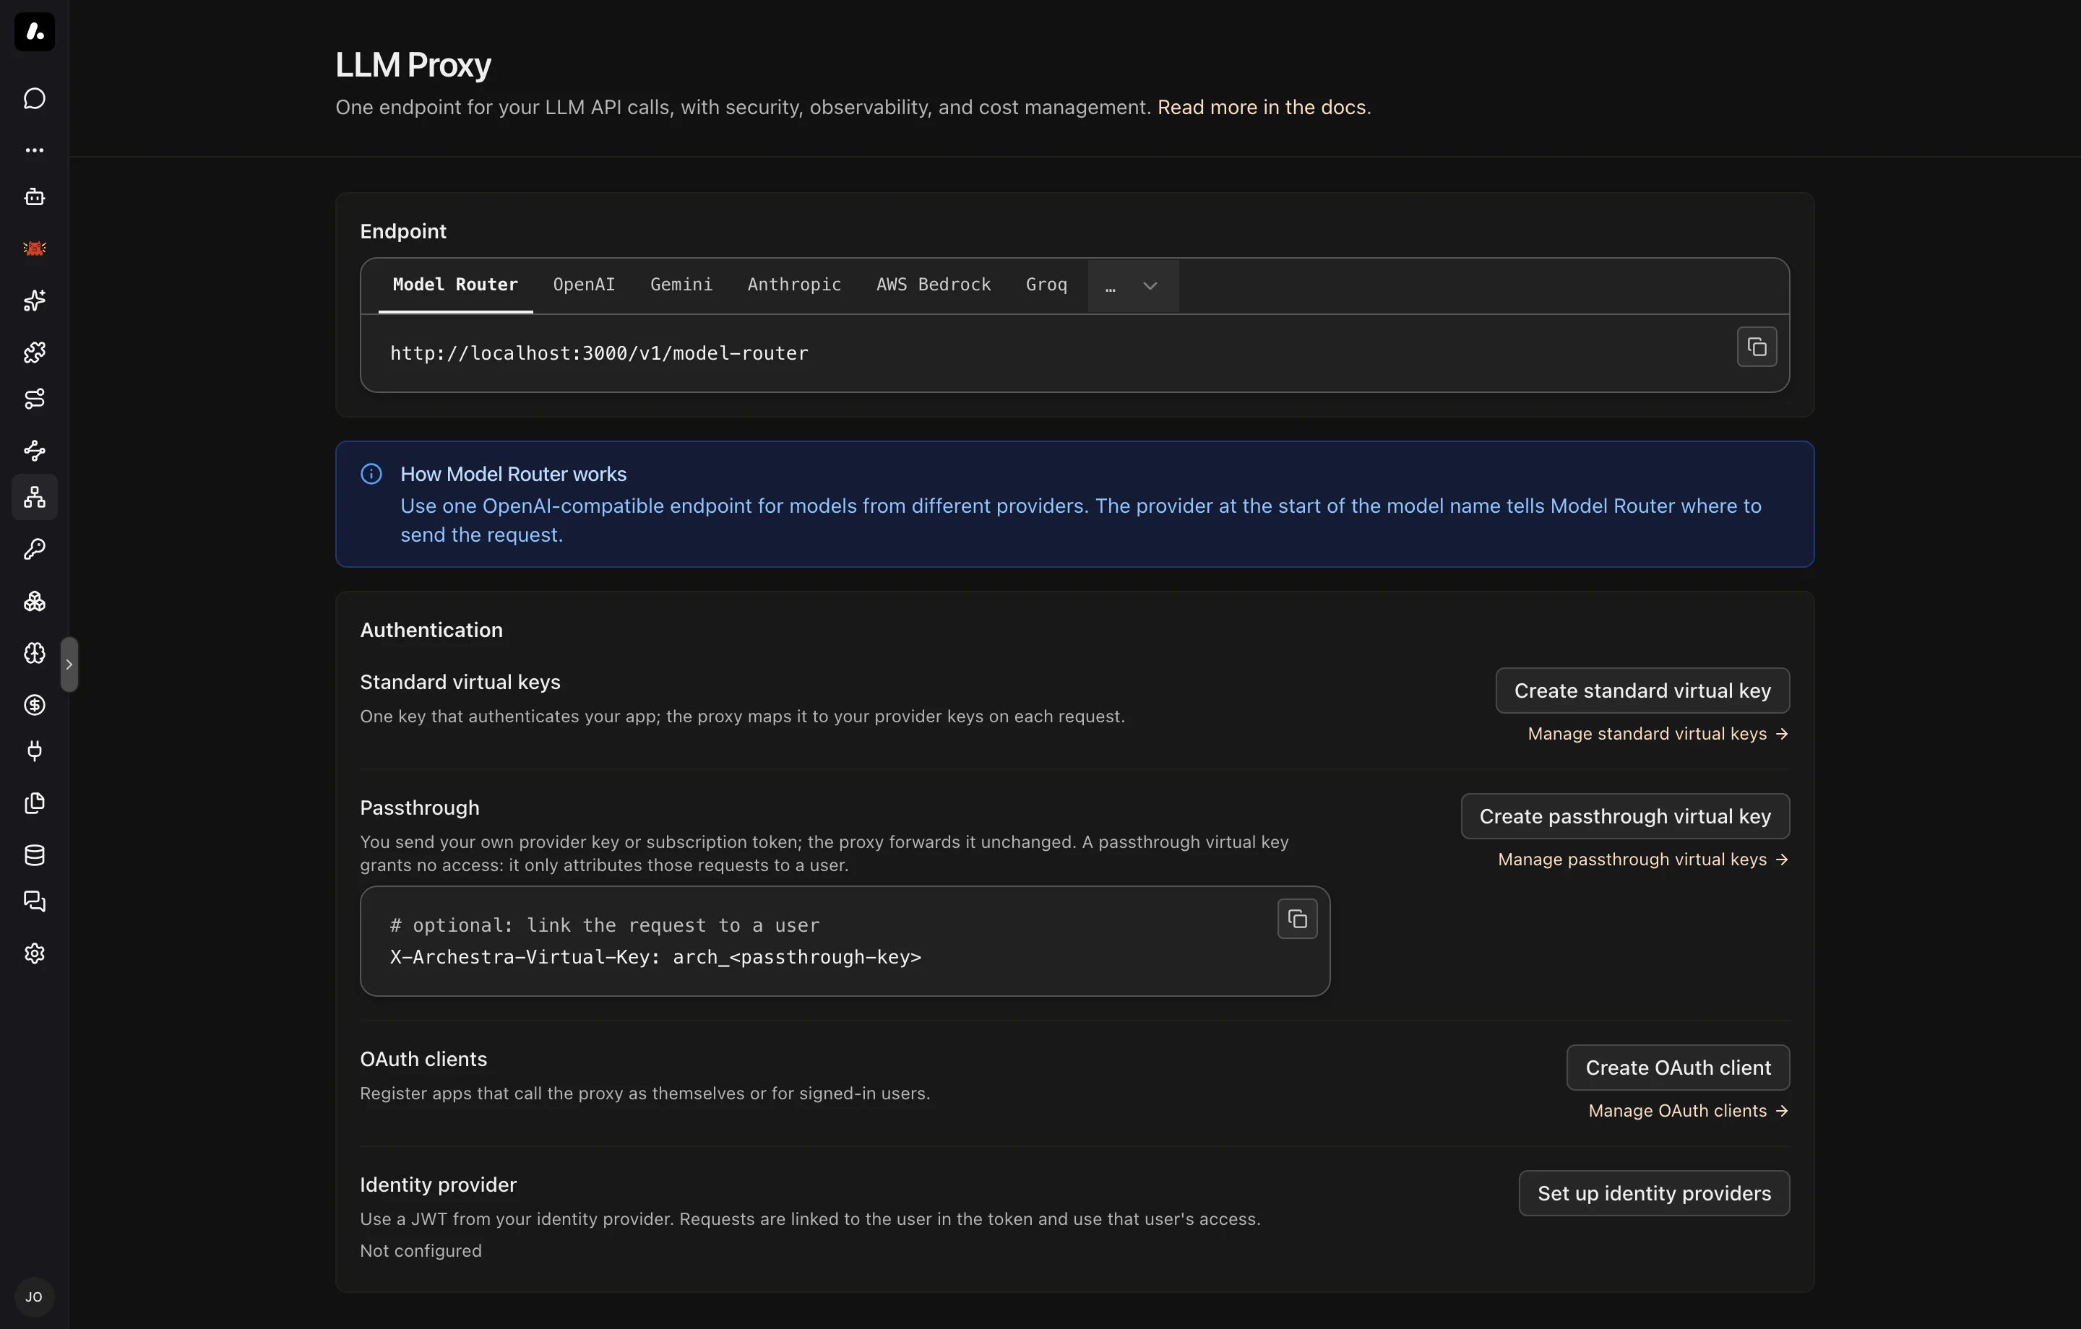The width and height of the screenshot is (2081, 1329).
Task: Click the info icon in Model Router notice
Action: (x=371, y=475)
